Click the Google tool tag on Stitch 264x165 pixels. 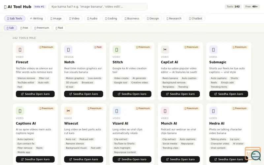click(x=120, y=83)
